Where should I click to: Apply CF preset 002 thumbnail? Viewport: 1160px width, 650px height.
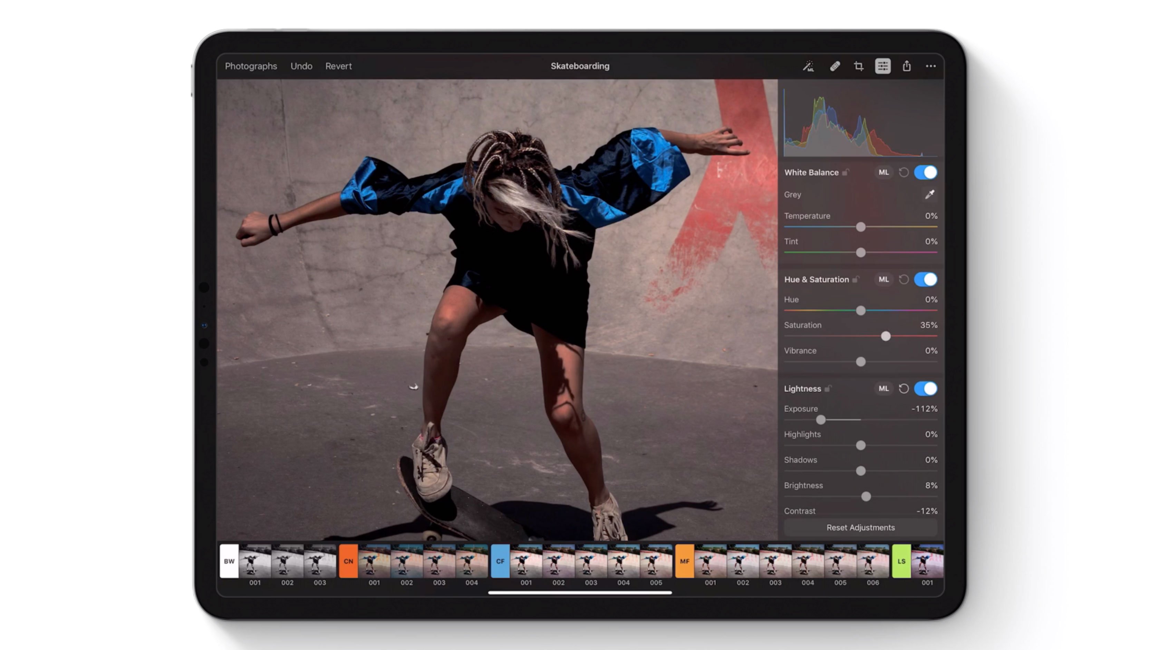point(558,561)
